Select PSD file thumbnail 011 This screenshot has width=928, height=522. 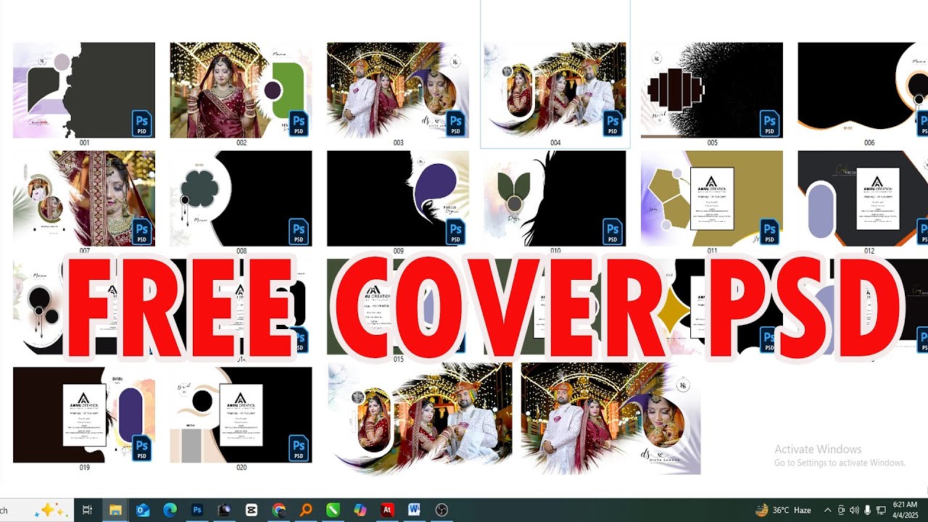[712, 199]
